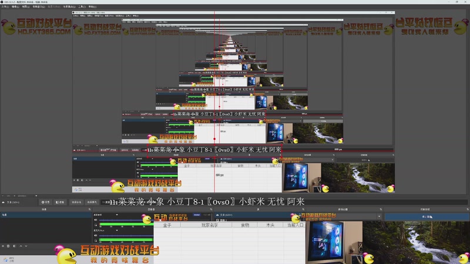Expand desktop audio options dropdown arrow
The image size is (470, 264).
click(117, 215)
